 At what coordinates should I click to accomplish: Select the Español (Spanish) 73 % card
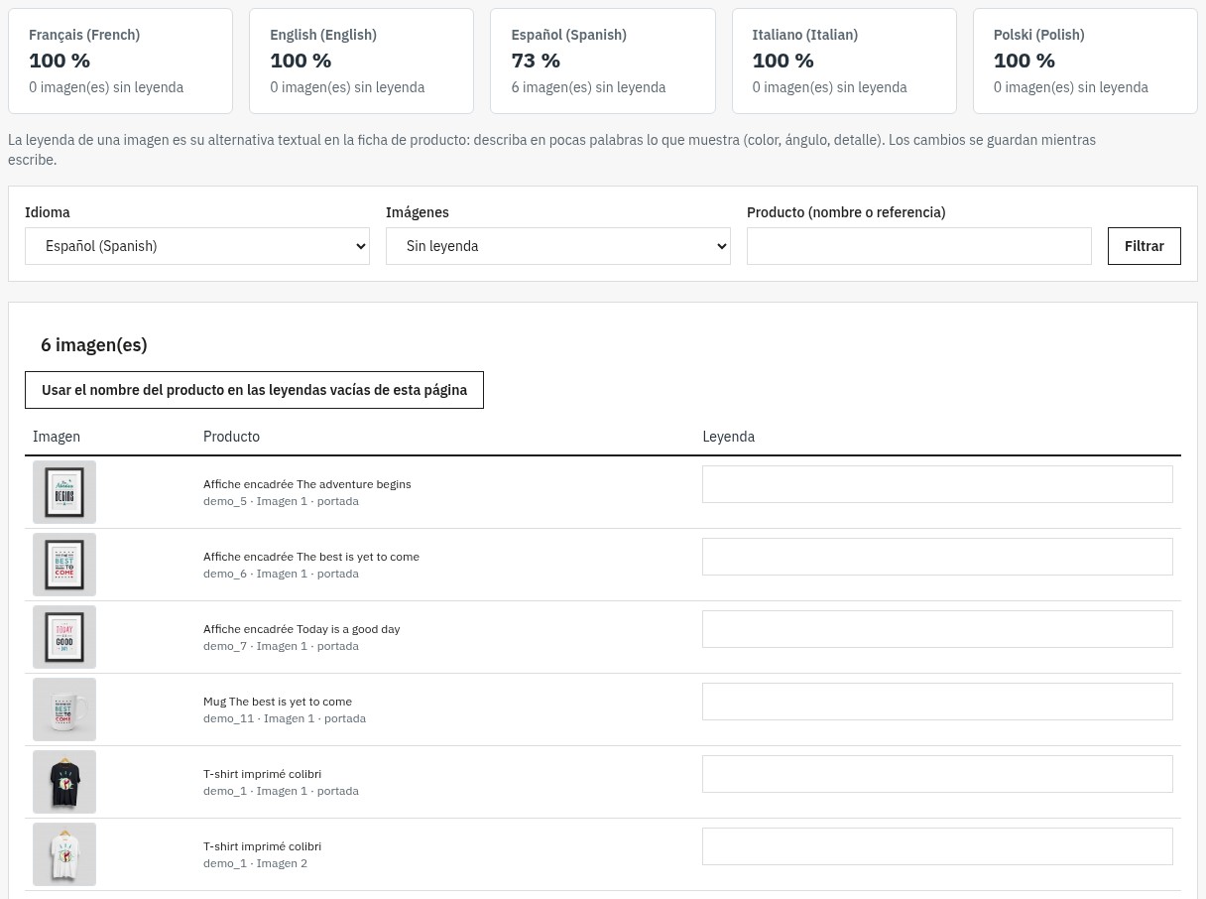pyautogui.click(x=603, y=62)
